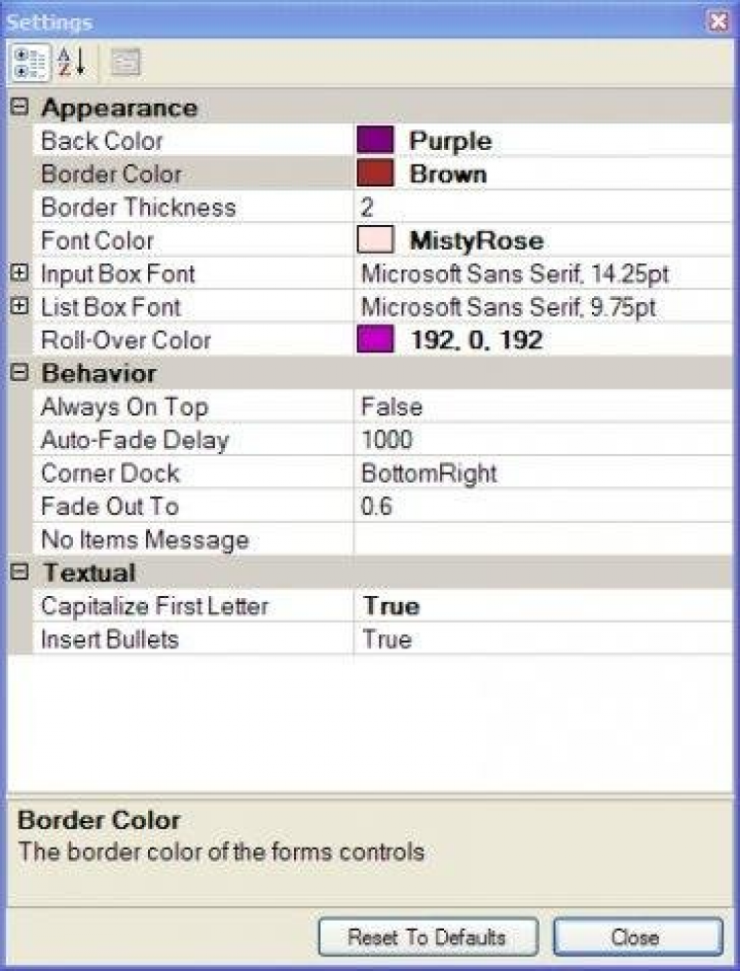Click the MistyRose Font Color swatch
Image resolution: width=740 pixels, height=971 pixels.
[375, 240]
